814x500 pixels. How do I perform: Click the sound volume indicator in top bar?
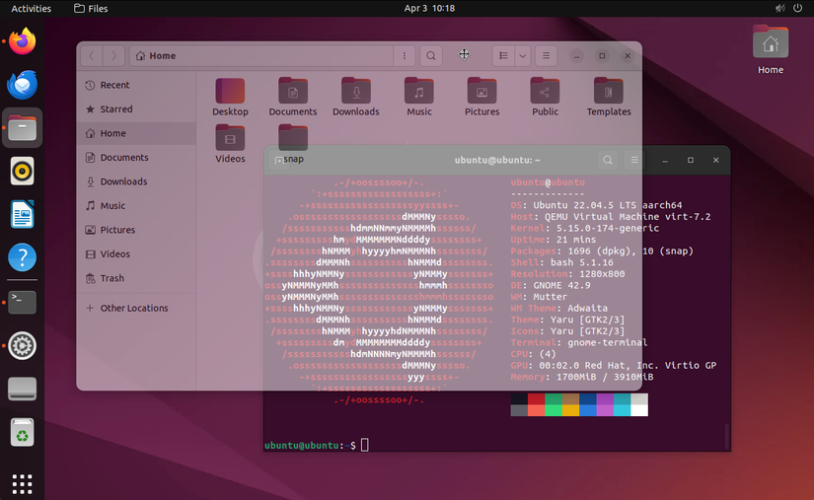click(x=779, y=8)
